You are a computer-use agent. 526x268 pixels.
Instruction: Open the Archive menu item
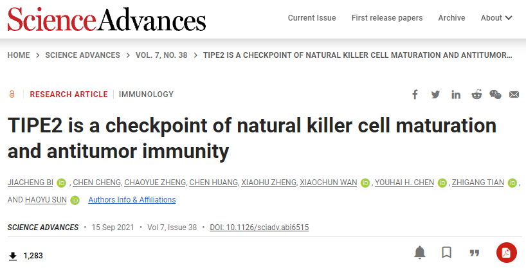(451, 18)
